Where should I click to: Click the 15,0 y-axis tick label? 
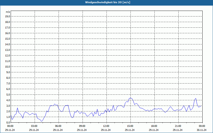point(8,39)
